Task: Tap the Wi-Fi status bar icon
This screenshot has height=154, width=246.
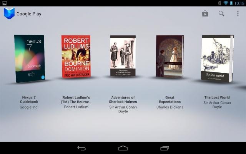Action: 225,3
